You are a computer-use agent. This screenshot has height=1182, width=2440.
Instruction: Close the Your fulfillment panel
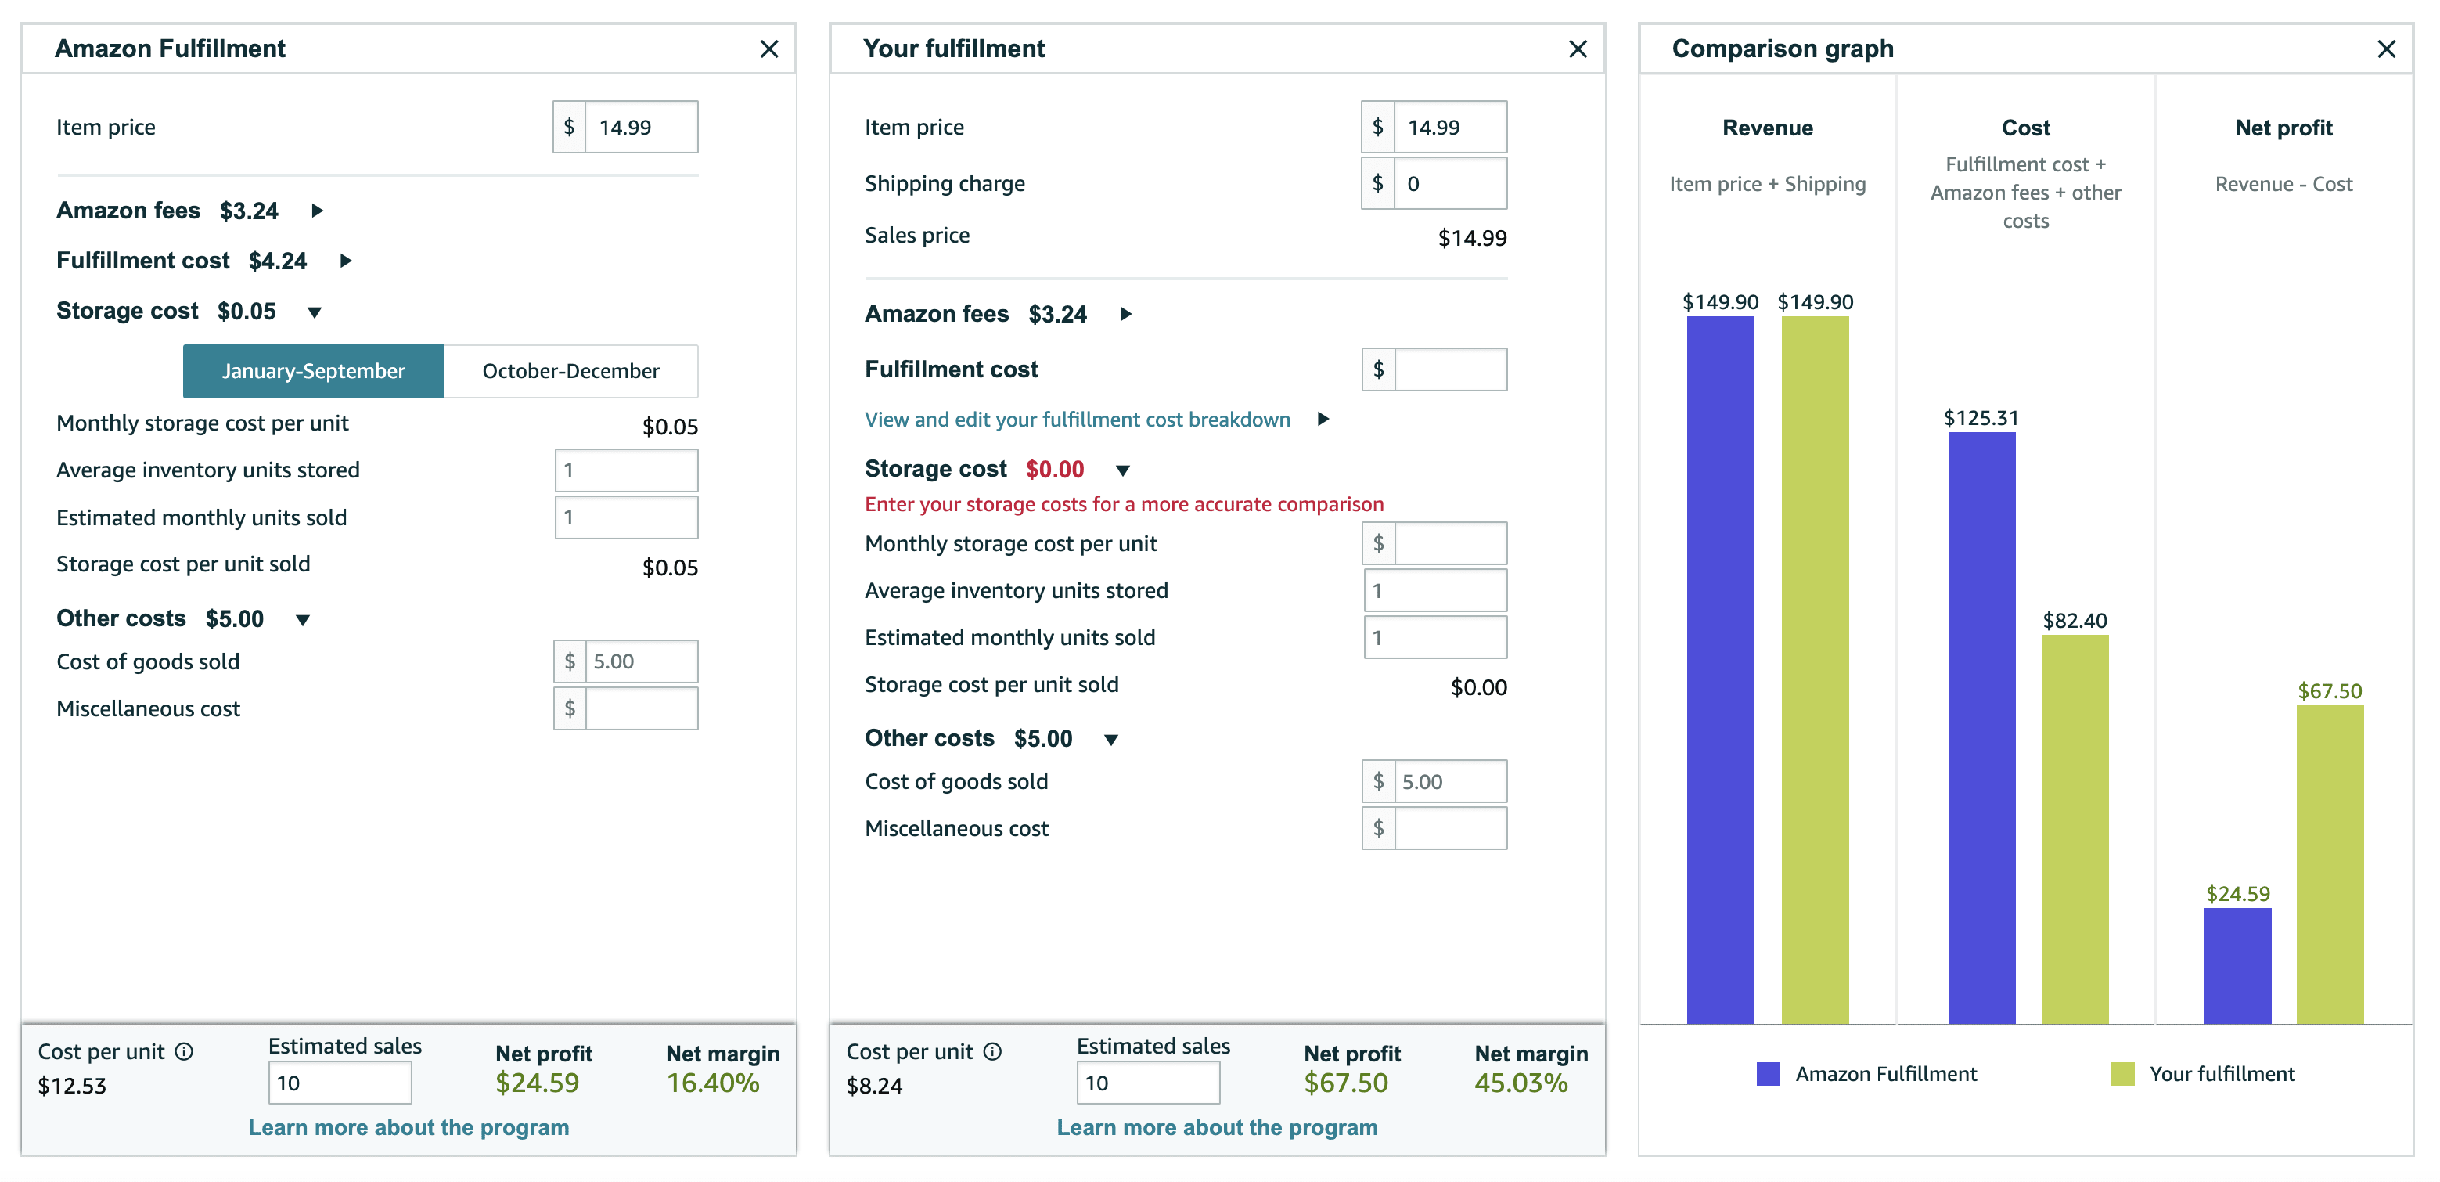pyautogui.click(x=1577, y=49)
